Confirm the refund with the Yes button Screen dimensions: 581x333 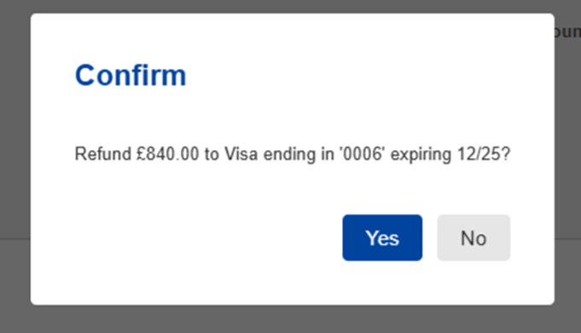tap(382, 238)
